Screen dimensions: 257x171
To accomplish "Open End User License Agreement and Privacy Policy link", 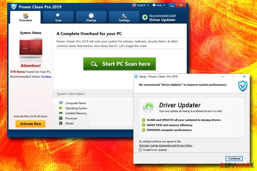I will [x=166, y=146].
